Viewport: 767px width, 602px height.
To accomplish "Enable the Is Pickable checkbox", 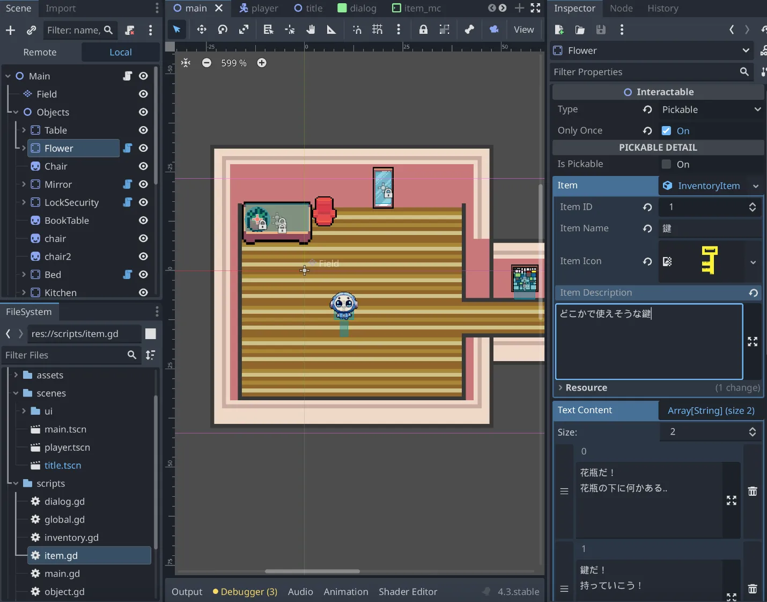I will [x=666, y=164].
